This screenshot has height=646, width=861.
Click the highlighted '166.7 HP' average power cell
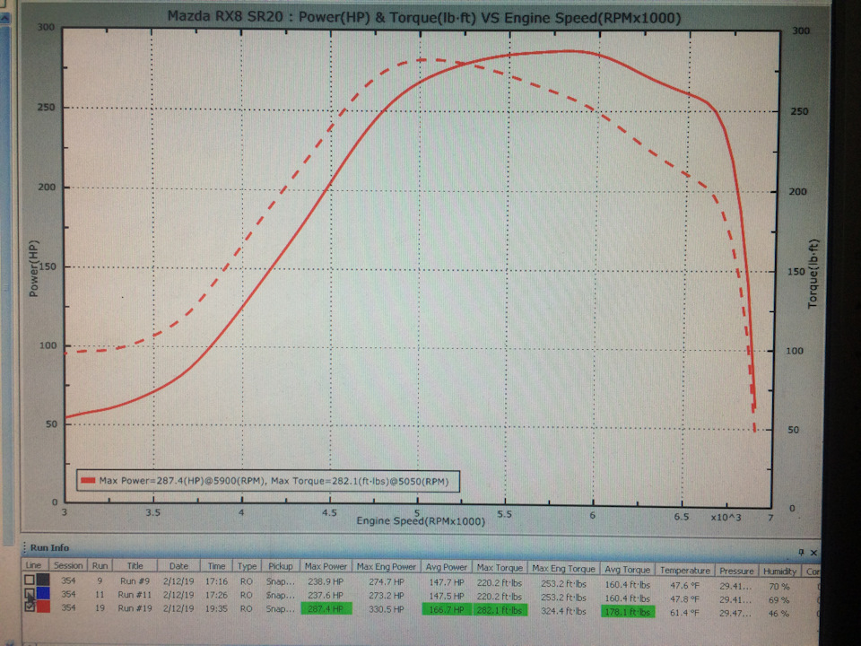(447, 609)
